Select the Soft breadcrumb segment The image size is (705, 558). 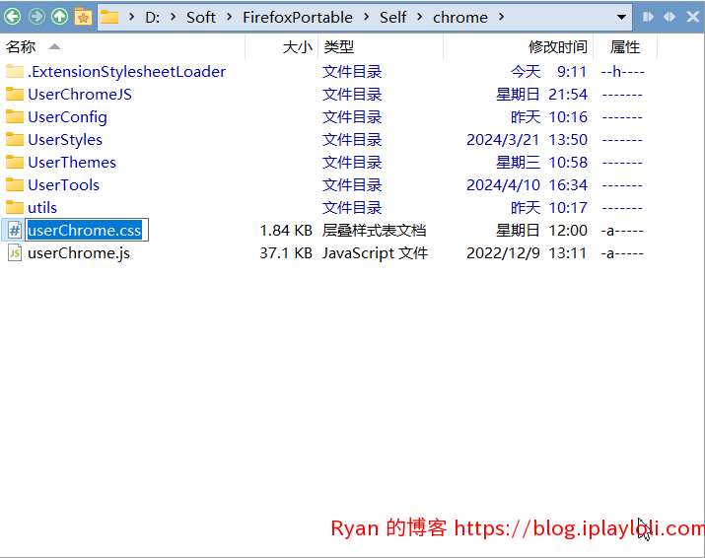point(201,18)
